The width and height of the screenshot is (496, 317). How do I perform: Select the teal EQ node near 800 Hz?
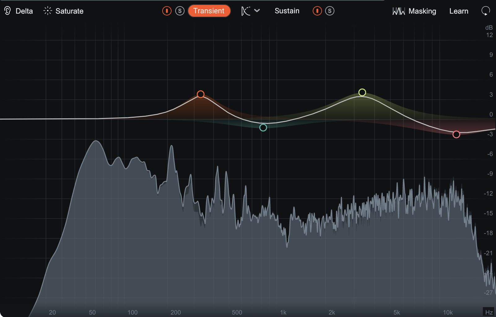(x=263, y=128)
